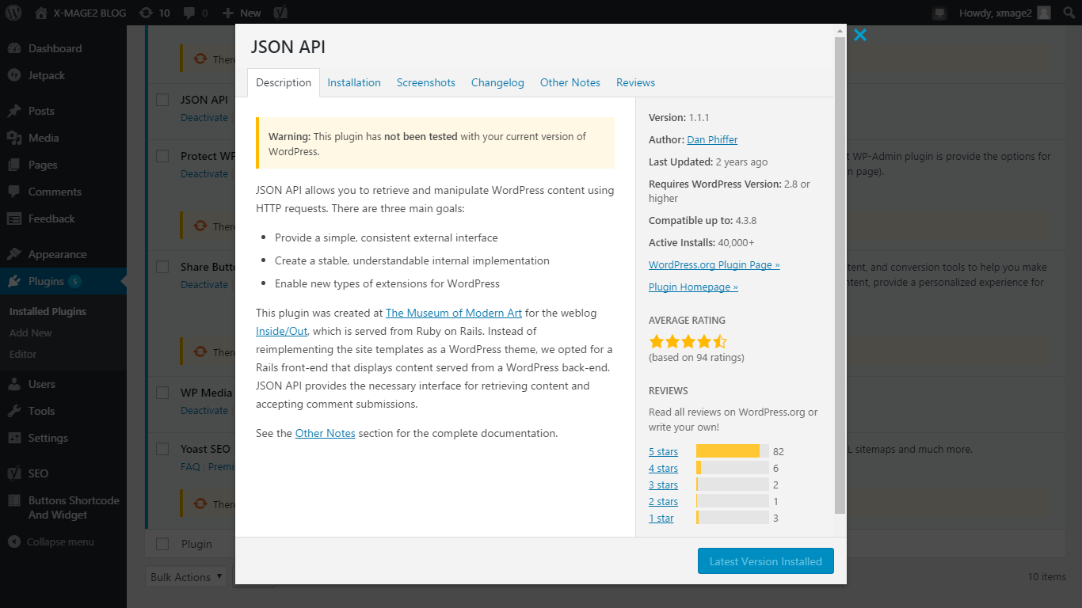Switch to the Installation tab

coord(354,82)
